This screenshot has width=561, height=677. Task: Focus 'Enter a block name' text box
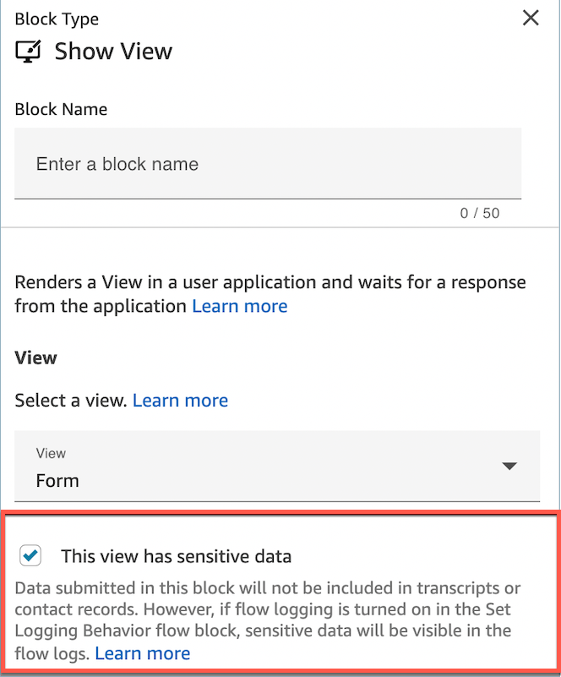(268, 164)
